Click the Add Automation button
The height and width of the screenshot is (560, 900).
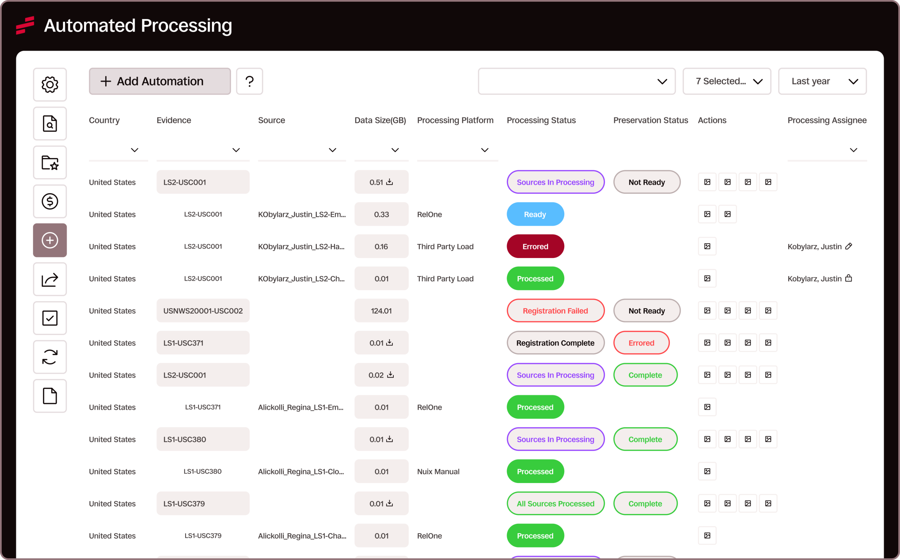pyautogui.click(x=160, y=81)
